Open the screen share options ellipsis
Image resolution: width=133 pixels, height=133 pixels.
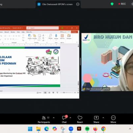pyautogui.click(x=78, y=4)
